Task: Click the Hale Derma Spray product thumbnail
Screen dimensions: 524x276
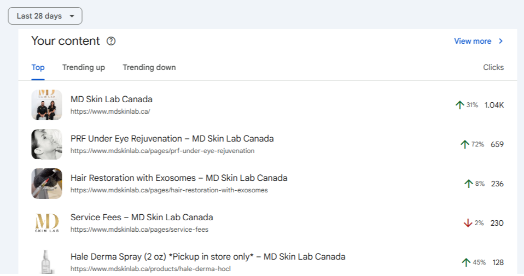Action: point(46,261)
